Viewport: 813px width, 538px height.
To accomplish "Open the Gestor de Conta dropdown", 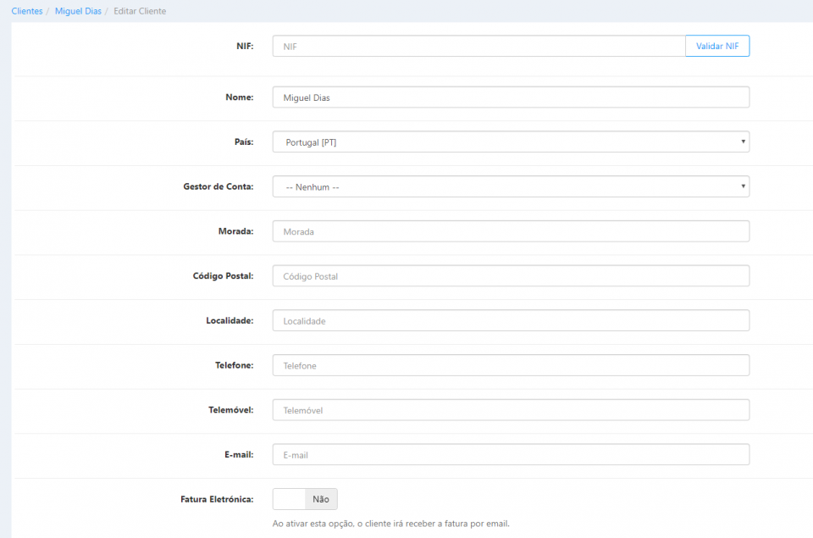I will coord(509,186).
